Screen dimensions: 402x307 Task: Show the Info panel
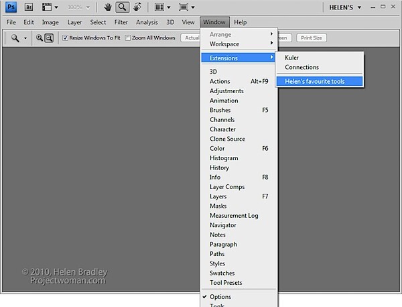point(239,177)
